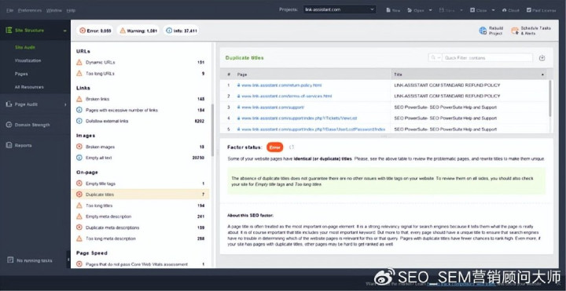
Task: Select the Duplicate titles row
Action: tap(141, 195)
